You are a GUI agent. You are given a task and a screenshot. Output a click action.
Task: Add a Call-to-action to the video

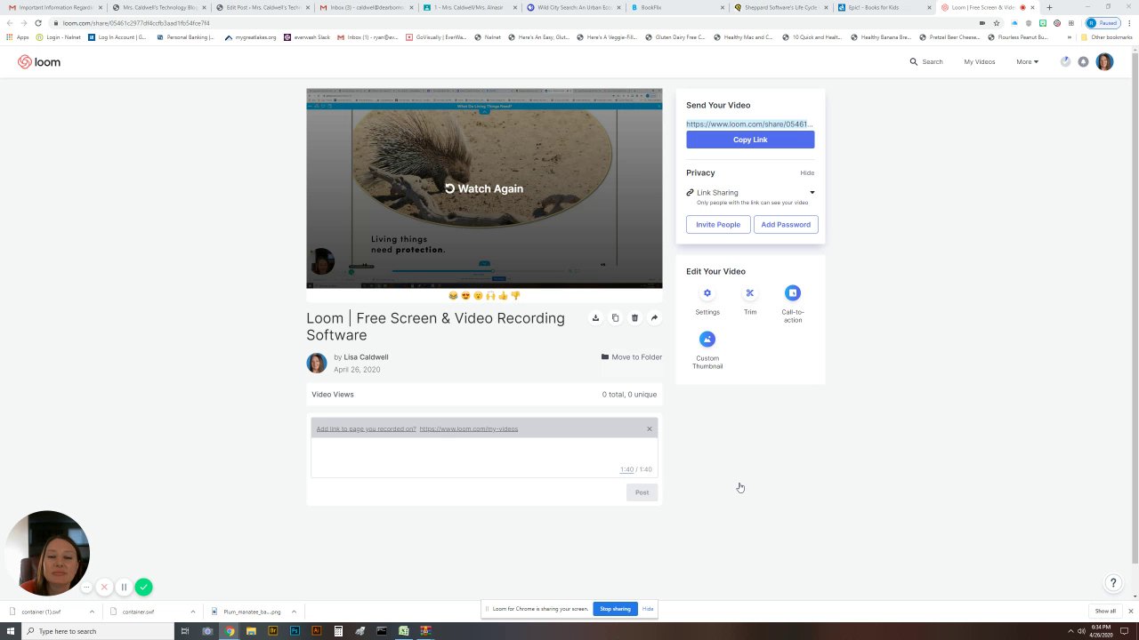[793, 292]
